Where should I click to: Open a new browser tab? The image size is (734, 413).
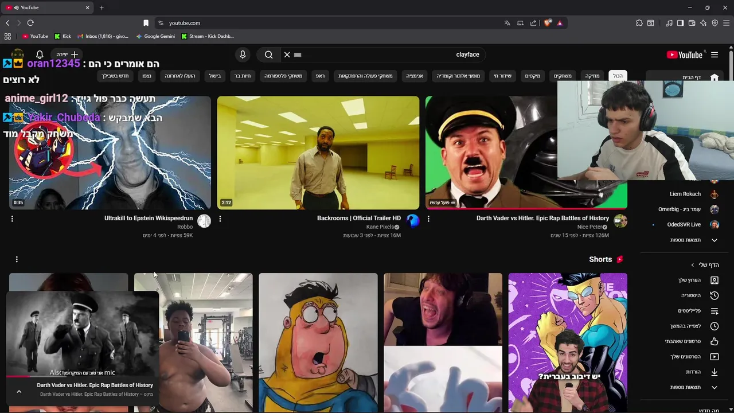(101, 7)
